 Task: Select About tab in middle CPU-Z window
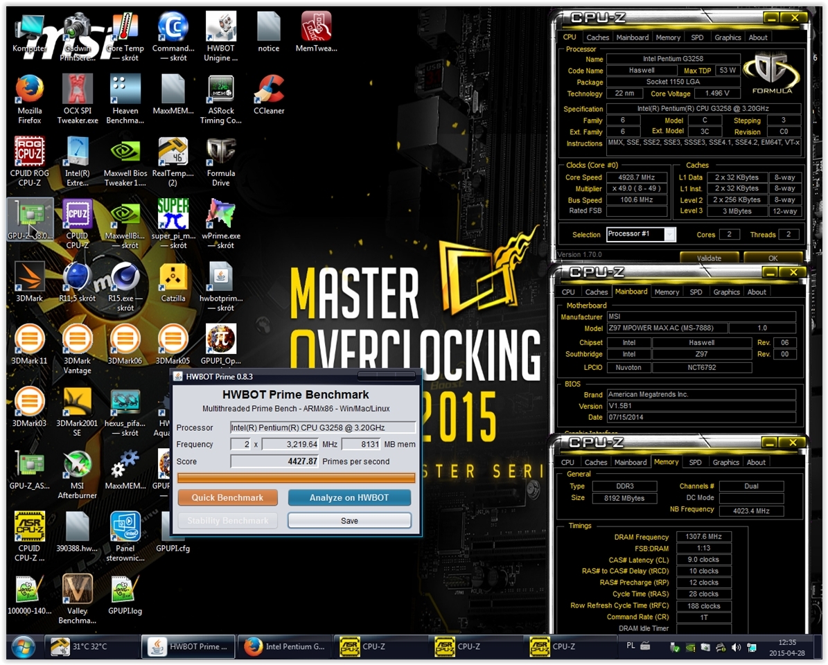tap(756, 292)
